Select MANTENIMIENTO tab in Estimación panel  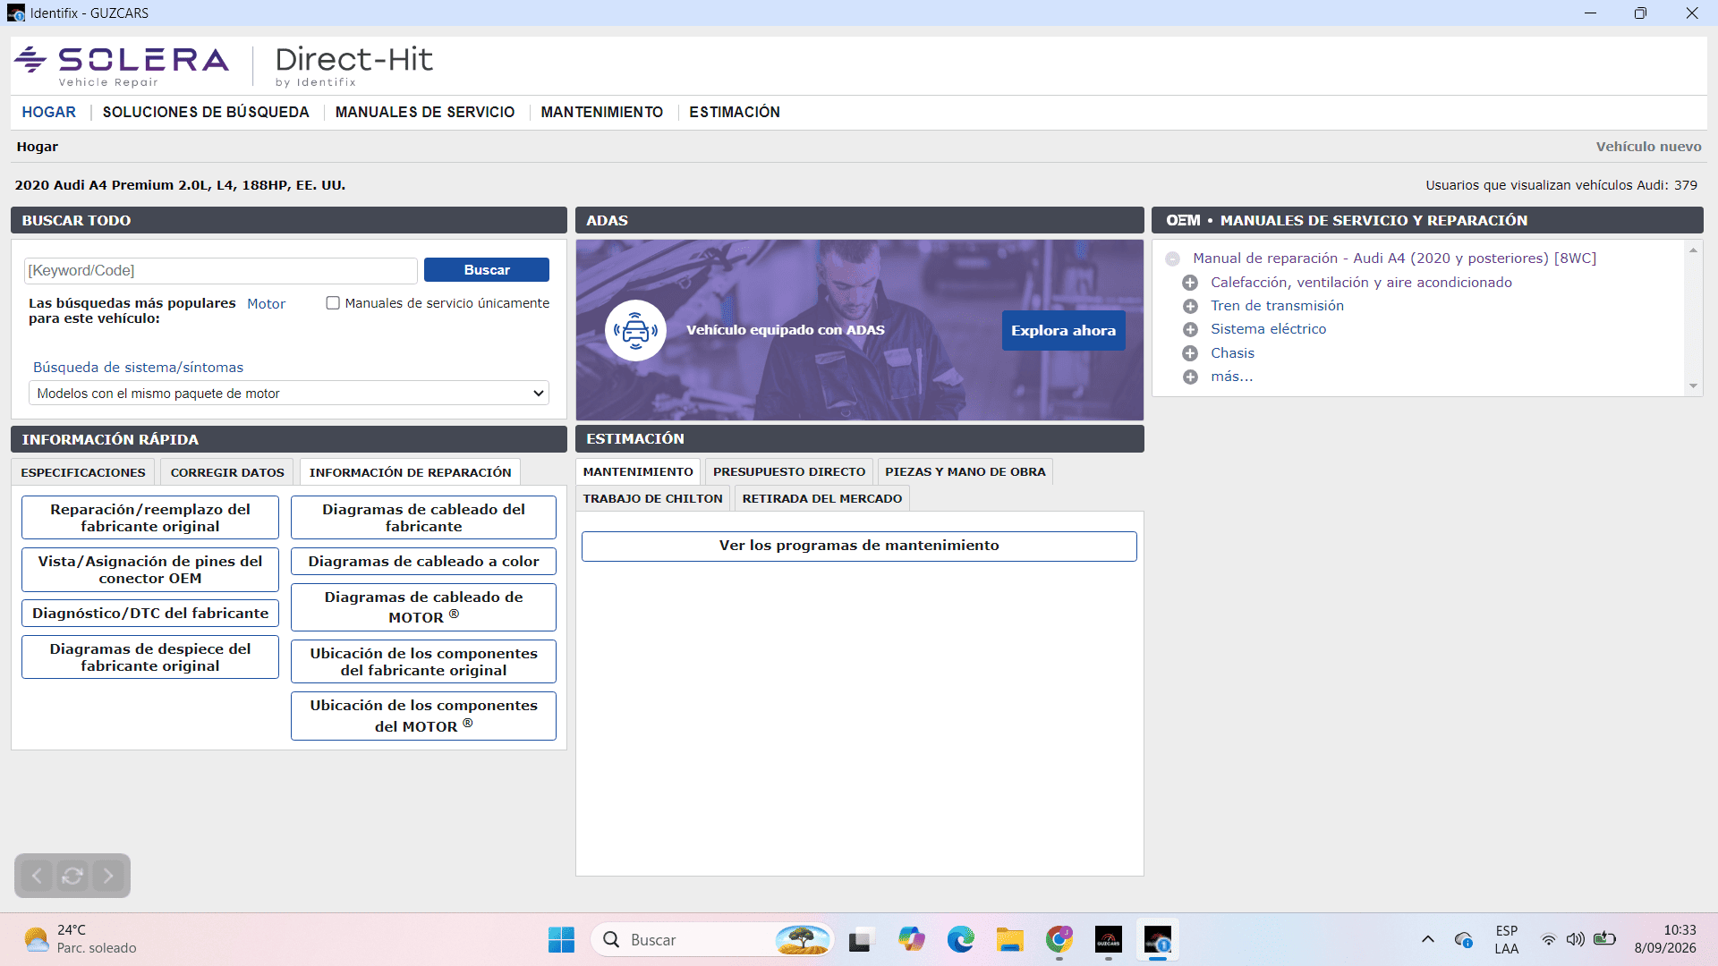tap(638, 471)
